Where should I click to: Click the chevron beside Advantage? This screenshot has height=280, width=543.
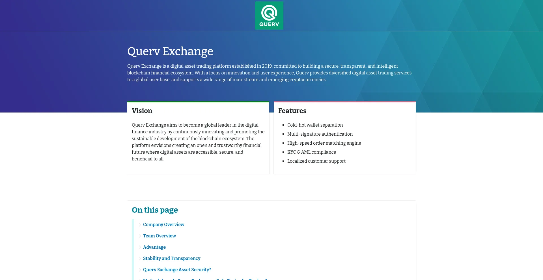point(140,247)
